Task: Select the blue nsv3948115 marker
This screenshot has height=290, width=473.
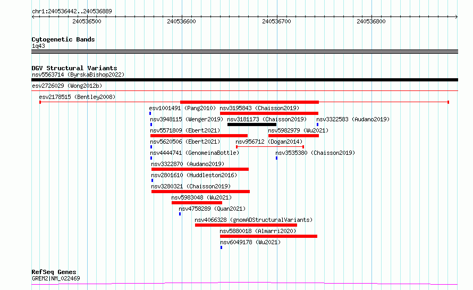Action: pyautogui.click(x=151, y=125)
